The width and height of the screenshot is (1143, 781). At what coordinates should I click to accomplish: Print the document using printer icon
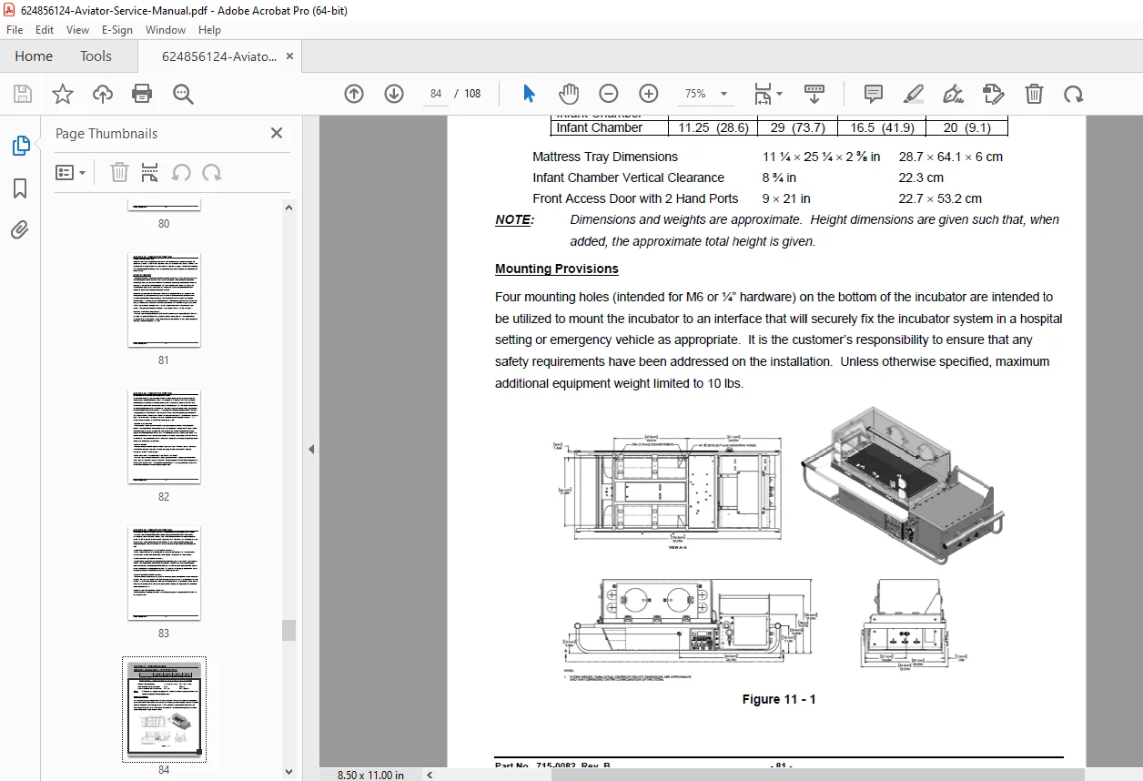coord(142,94)
